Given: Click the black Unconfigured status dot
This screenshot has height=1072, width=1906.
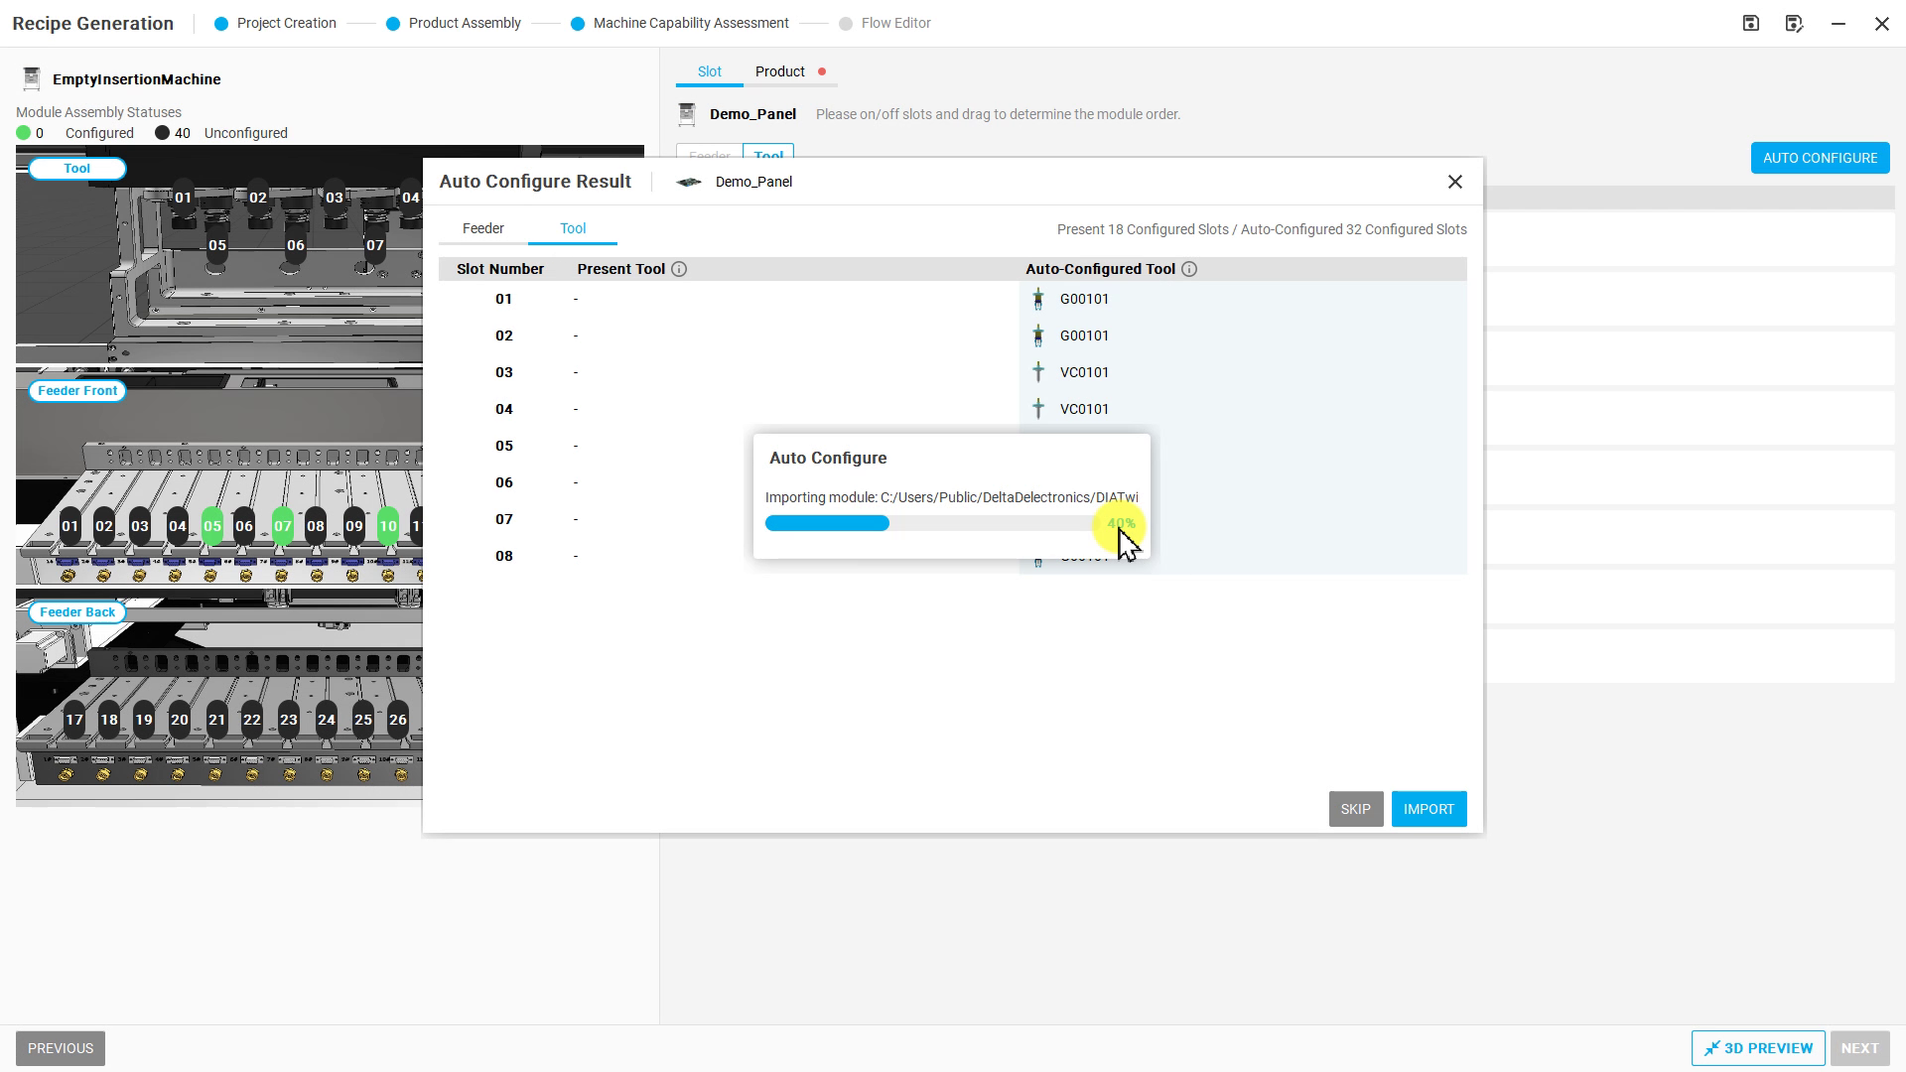Looking at the screenshot, I should (162, 133).
